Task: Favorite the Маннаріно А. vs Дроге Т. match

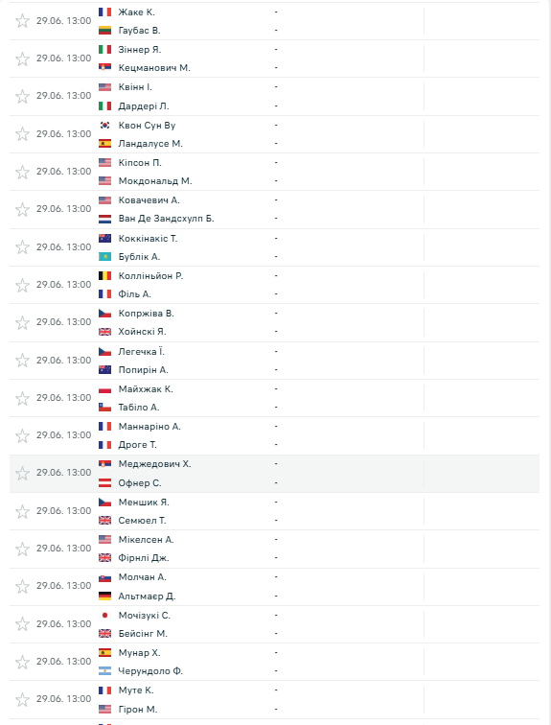Action: click(22, 435)
